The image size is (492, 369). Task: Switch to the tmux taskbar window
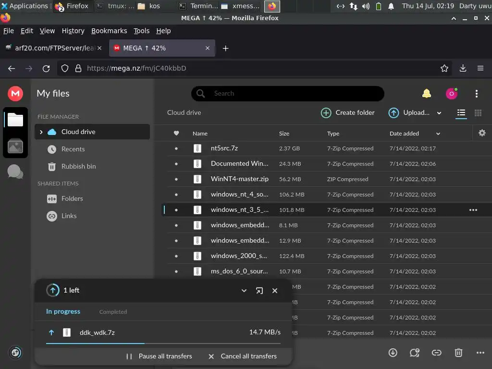coord(115,6)
